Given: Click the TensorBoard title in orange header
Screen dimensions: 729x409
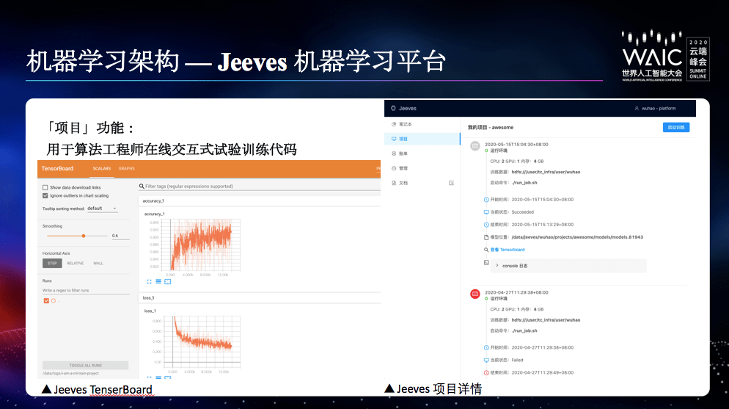Looking at the screenshot, I should coord(57,168).
